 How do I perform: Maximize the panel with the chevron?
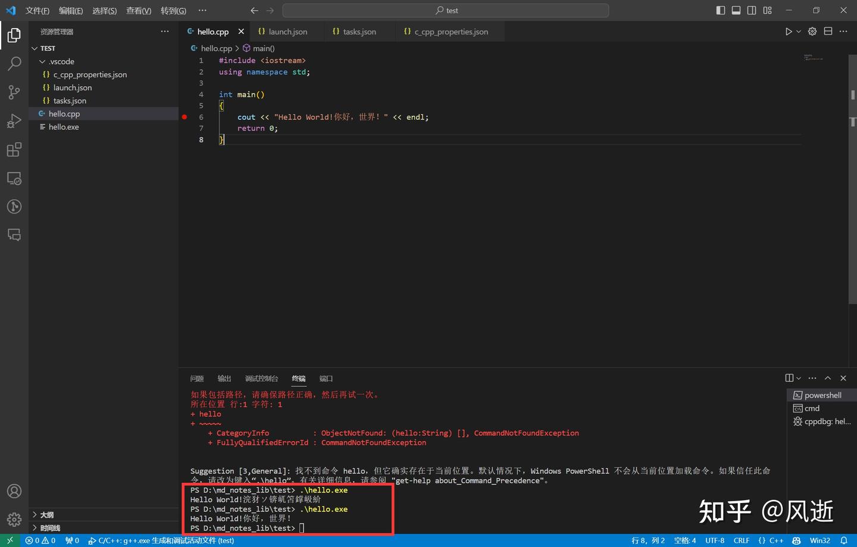point(827,378)
